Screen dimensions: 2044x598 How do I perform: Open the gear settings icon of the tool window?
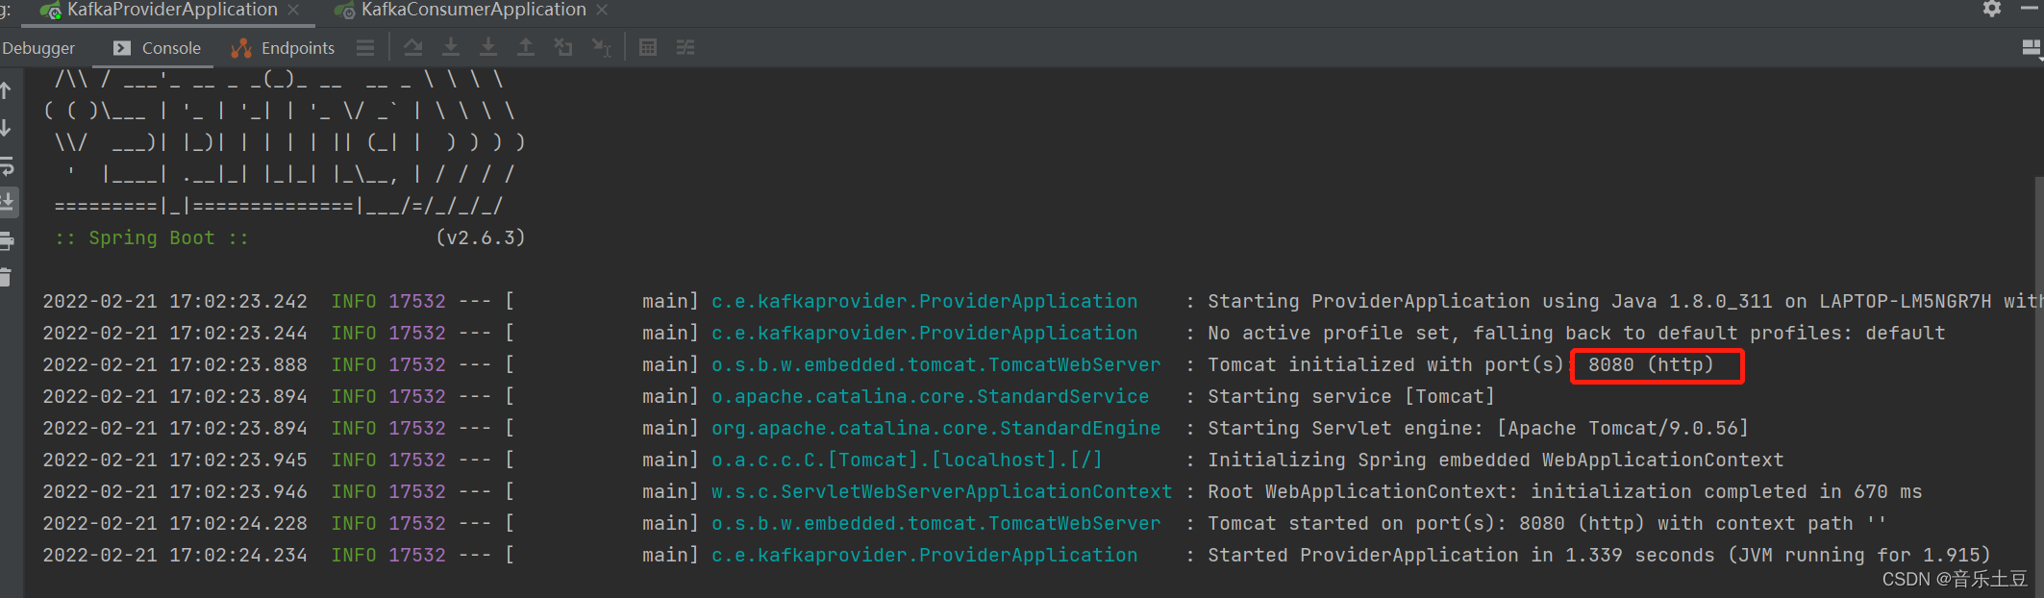[1992, 9]
